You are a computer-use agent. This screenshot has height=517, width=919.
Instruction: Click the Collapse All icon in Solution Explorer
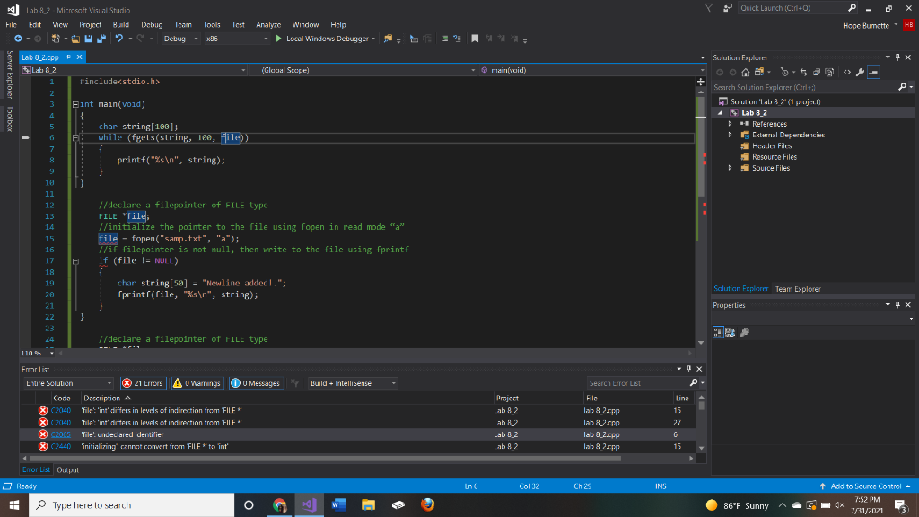point(815,72)
